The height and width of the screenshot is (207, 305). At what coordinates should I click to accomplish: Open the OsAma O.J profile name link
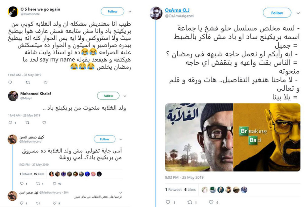[x=177, y=10]
